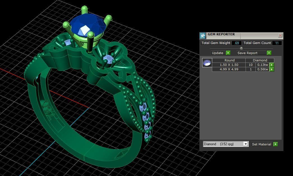The height and width of the screenshot is (176, 293).
Task: Click the green arrow on the 0.13tw row
Action: pyautogui.click(x=272, y=65)
